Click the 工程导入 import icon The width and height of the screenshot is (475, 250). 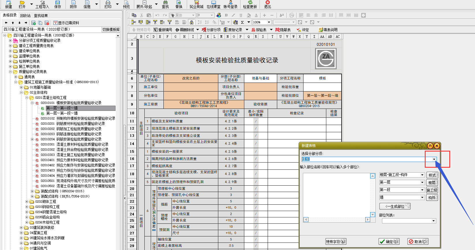point(42,3)
